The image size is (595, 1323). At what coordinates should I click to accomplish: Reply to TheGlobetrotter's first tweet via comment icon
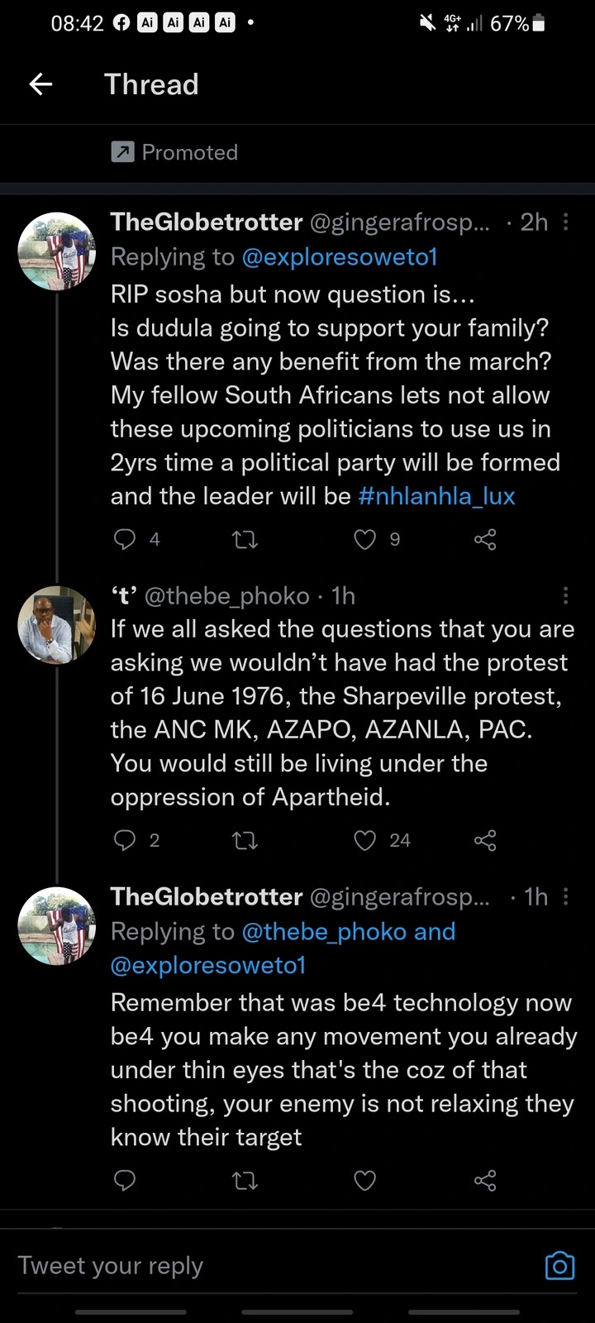coord(125,540)
